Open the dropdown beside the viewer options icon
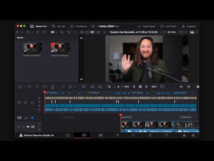The height and width of the screenshot is (161, 214). click(196, 32)
